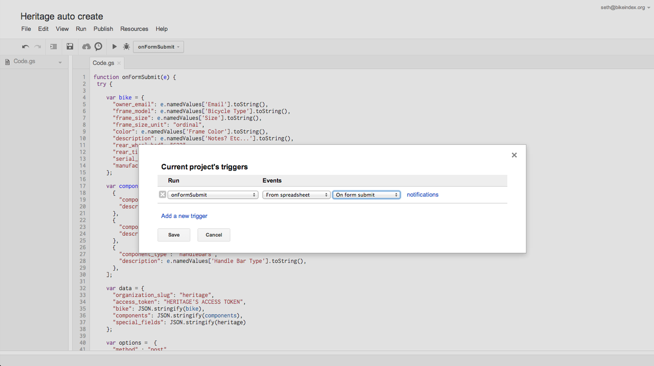Viewport: 654px width, 366px height.
Task: Add a new trigger
Action: 184,216
